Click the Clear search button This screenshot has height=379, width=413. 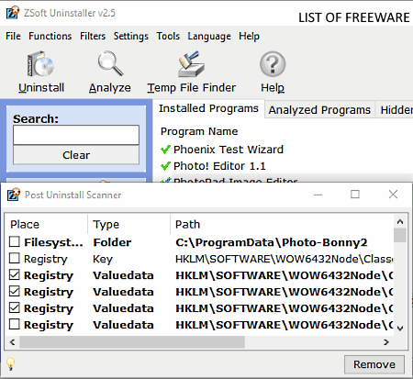pos(76,155)
